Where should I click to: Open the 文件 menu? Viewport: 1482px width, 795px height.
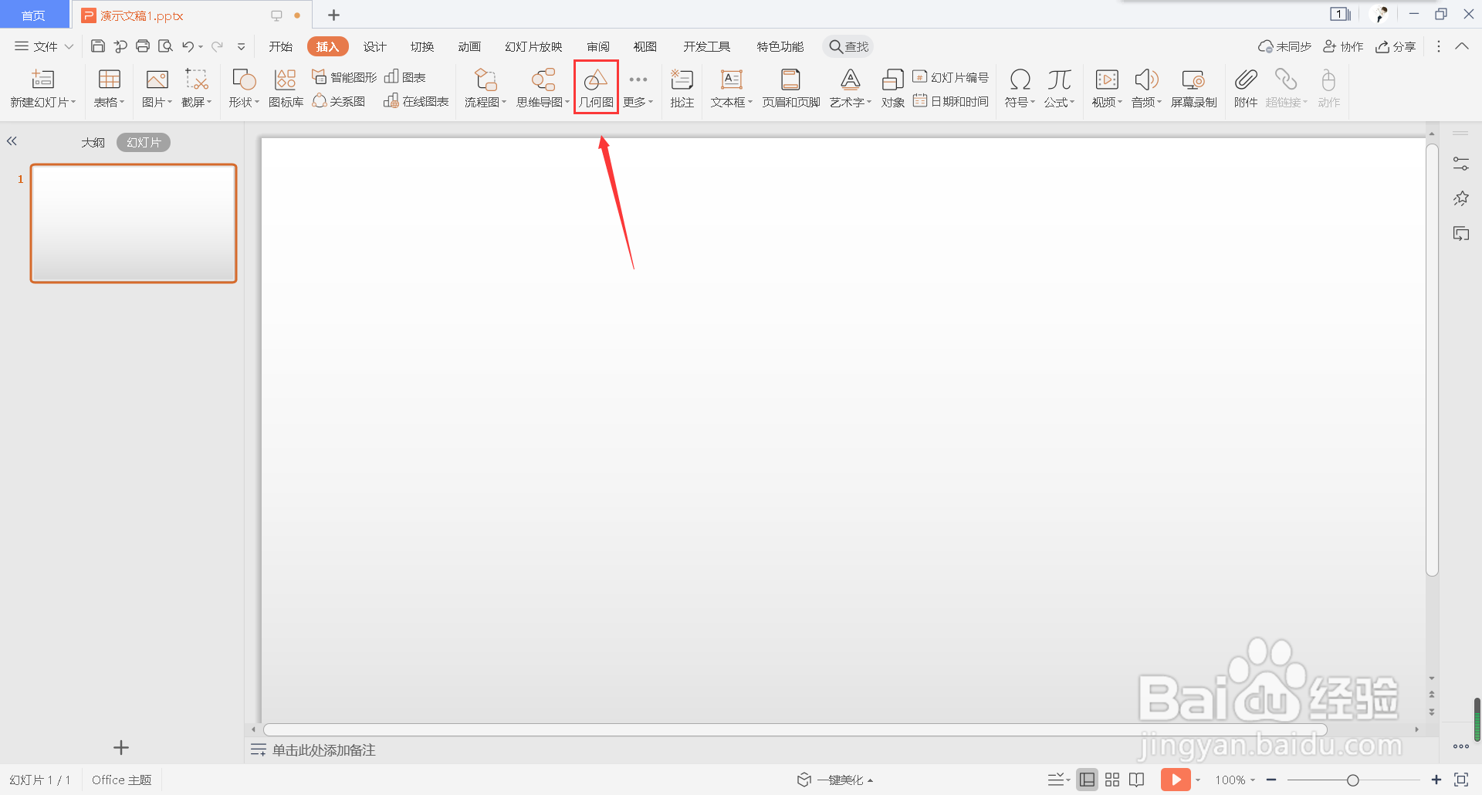44,46
